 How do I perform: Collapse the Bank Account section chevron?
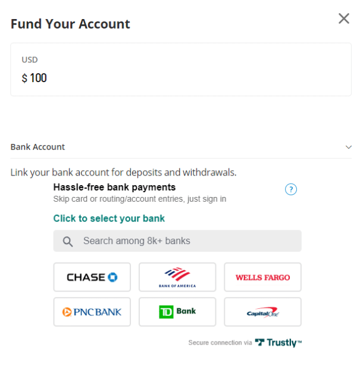click(349, 147)
